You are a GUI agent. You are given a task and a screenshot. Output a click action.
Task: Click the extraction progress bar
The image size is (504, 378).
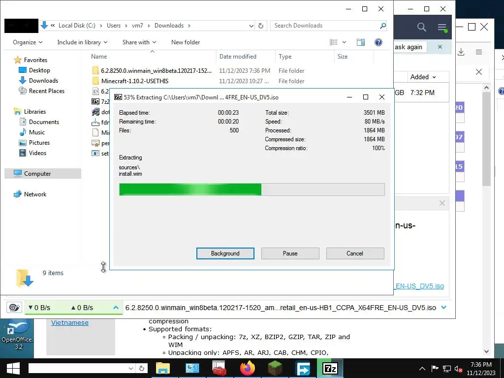pyautogui.click(x=252, y=189)
